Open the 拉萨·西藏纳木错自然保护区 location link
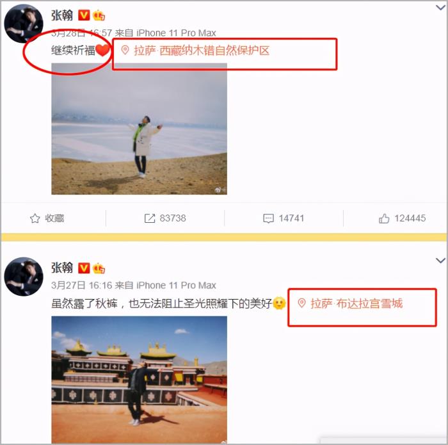The image size is (448, 445). click(202, 51)
